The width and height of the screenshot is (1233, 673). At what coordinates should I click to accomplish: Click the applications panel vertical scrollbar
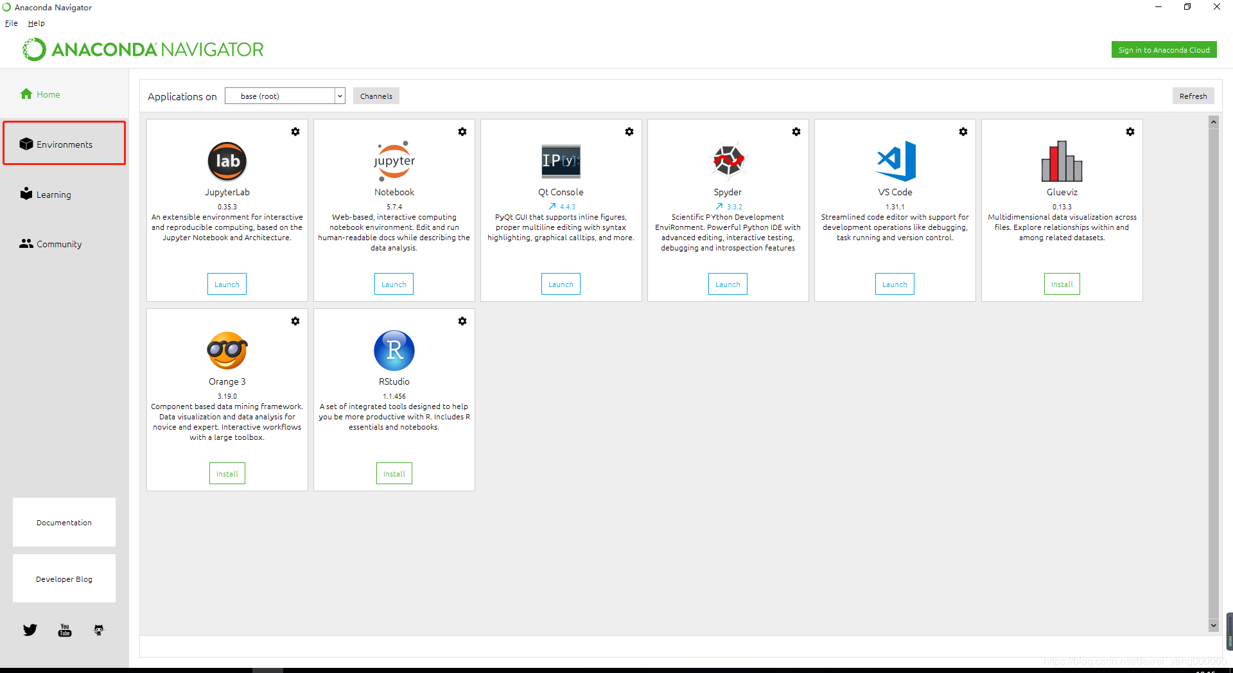pyautogui.click(x=1214, y=372)
